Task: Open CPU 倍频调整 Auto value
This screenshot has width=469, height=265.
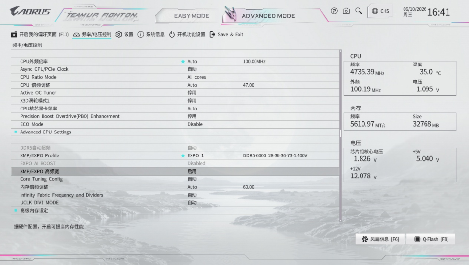Action: (x=192, y=85)
